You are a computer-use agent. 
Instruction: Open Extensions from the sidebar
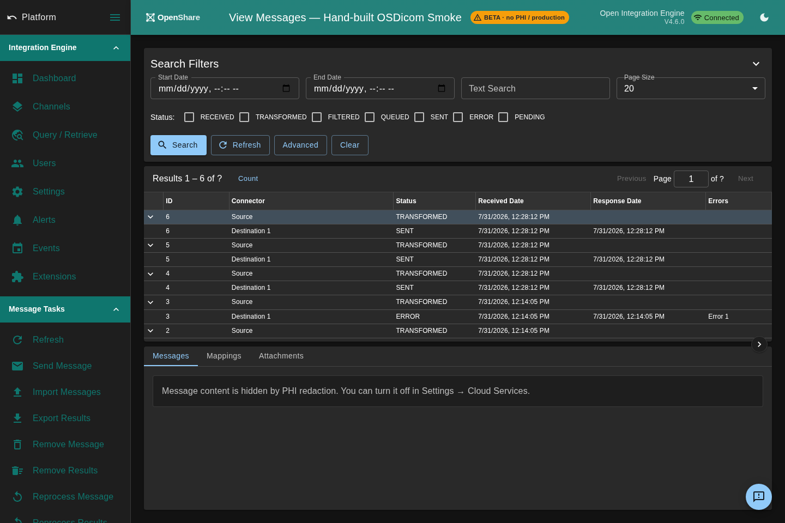pyautogui.click(x=65, y=277)
